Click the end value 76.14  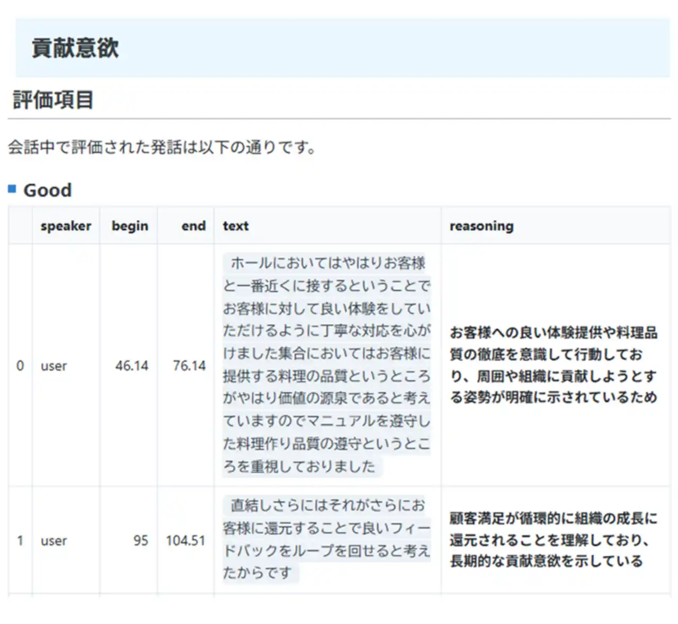(x=189, y=366)
